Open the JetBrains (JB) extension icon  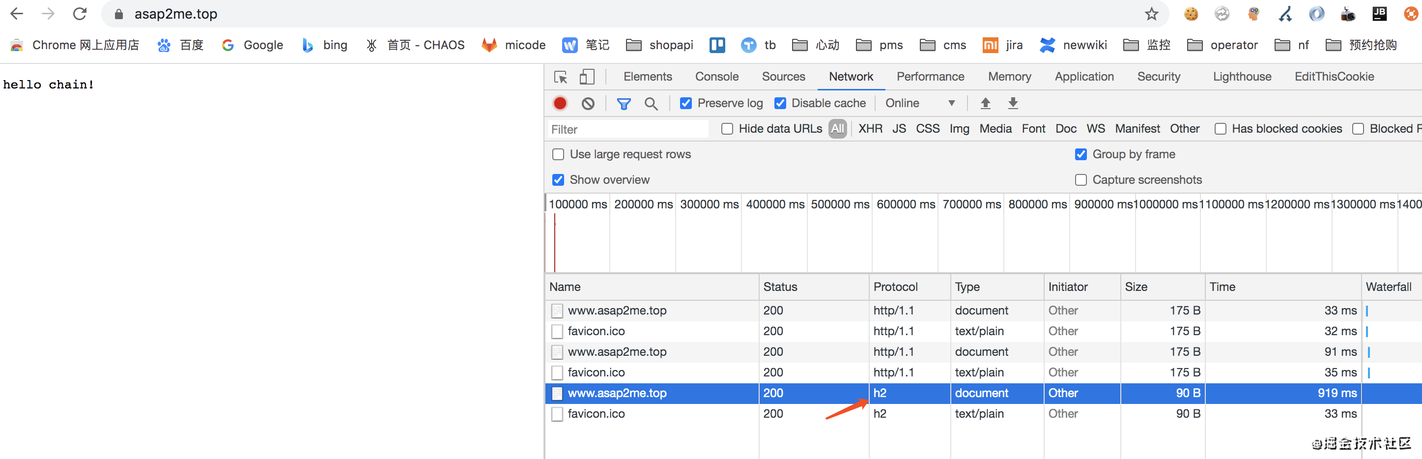pyautogui.click(x=1379, y=14)
